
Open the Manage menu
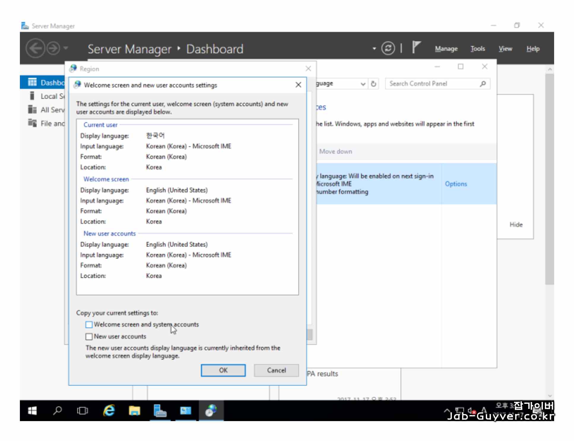[446, 49]
